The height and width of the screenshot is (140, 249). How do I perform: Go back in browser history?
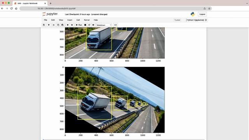click(x=2, y=9)
